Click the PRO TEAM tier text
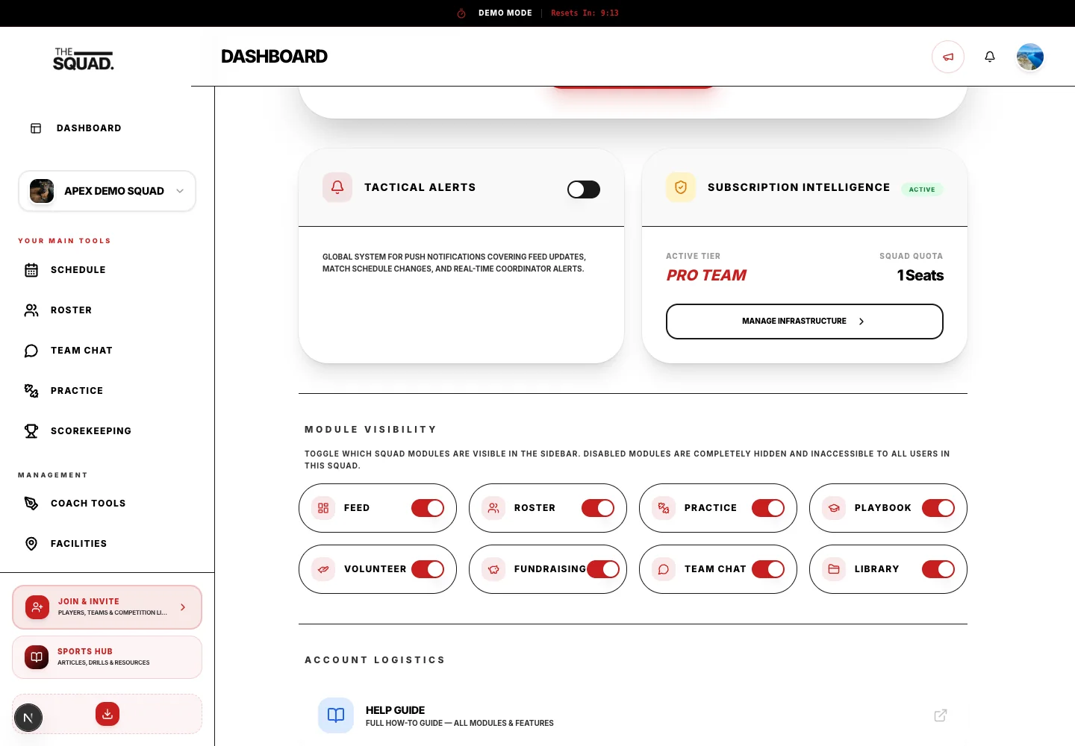The width and height of the screenshot is (1075, 746). [x=706, y=275]
